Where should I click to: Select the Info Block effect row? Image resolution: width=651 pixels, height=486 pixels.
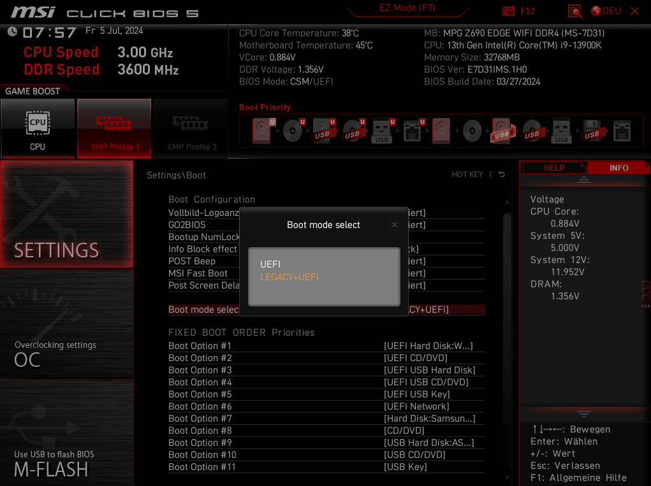pyautogui.click(x=326, y=249)
